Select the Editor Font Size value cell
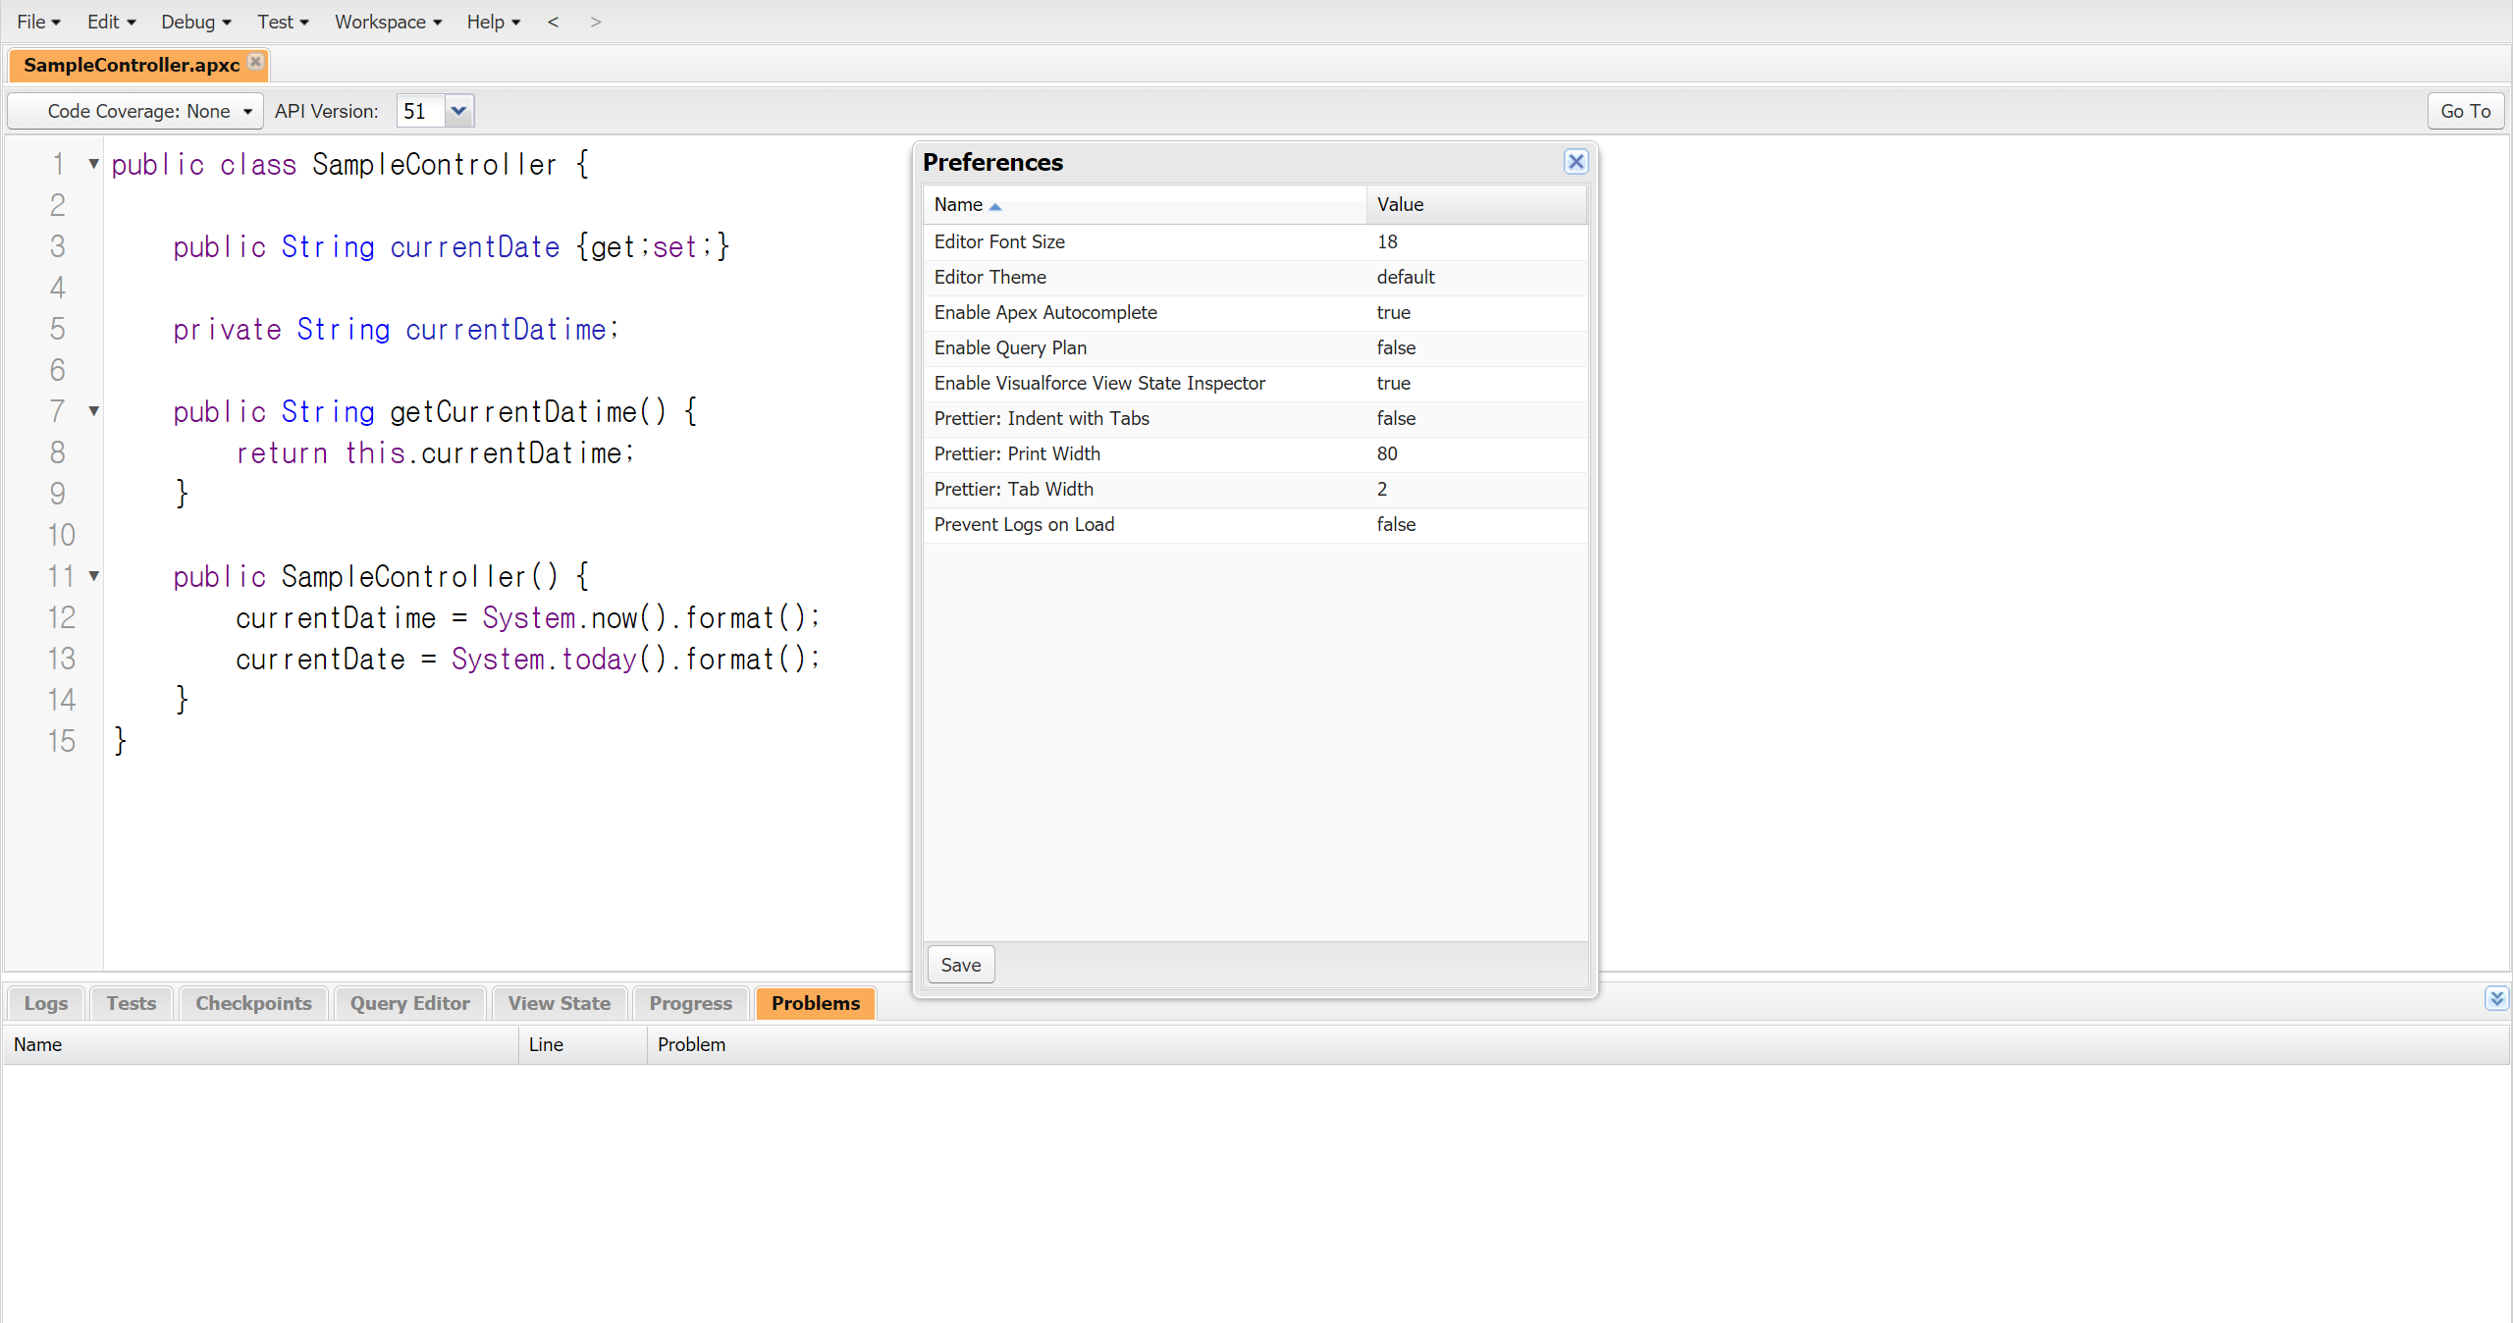This screenshot has height=1323, width=2513. click(1386, 241)
